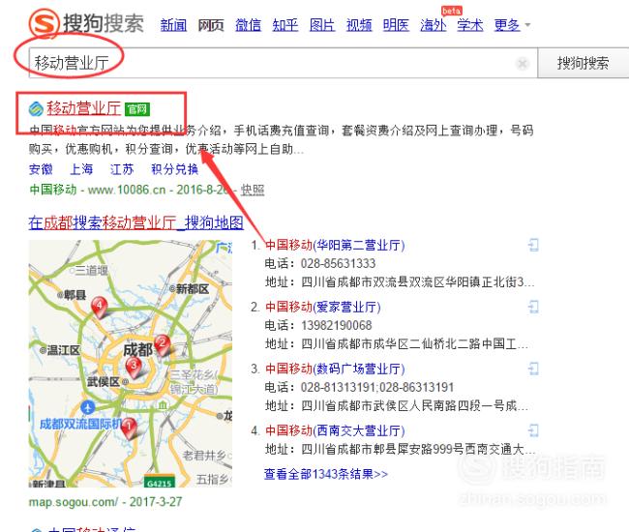Click the Chengdu map thumbnail
Screen dimensions: 629x532
coord(131,364)
